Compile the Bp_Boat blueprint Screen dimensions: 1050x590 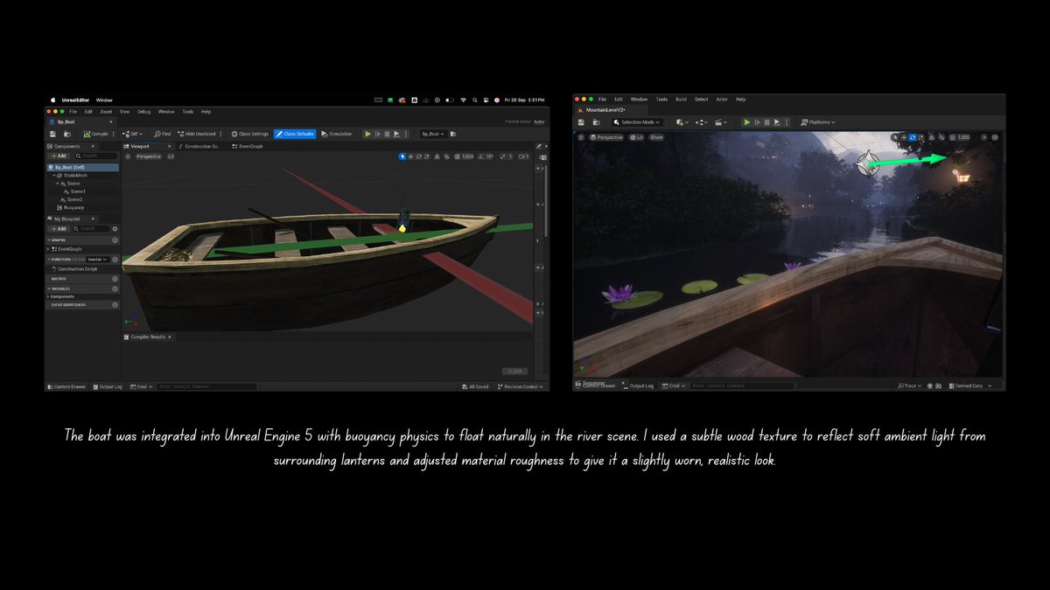click(x=95, y=134)
